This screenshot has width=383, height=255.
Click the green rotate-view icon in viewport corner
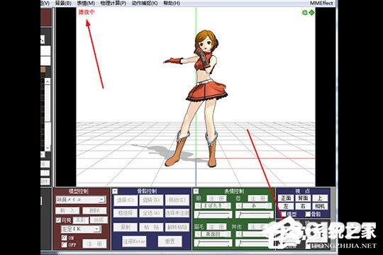304,12
